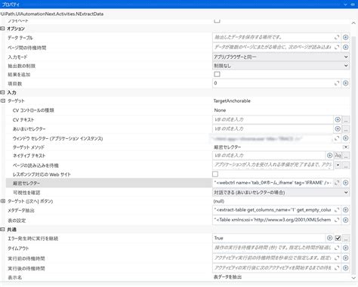
Task: Open expand editor icon for 実行後の待機時間
Action: (x=337, y=268)
